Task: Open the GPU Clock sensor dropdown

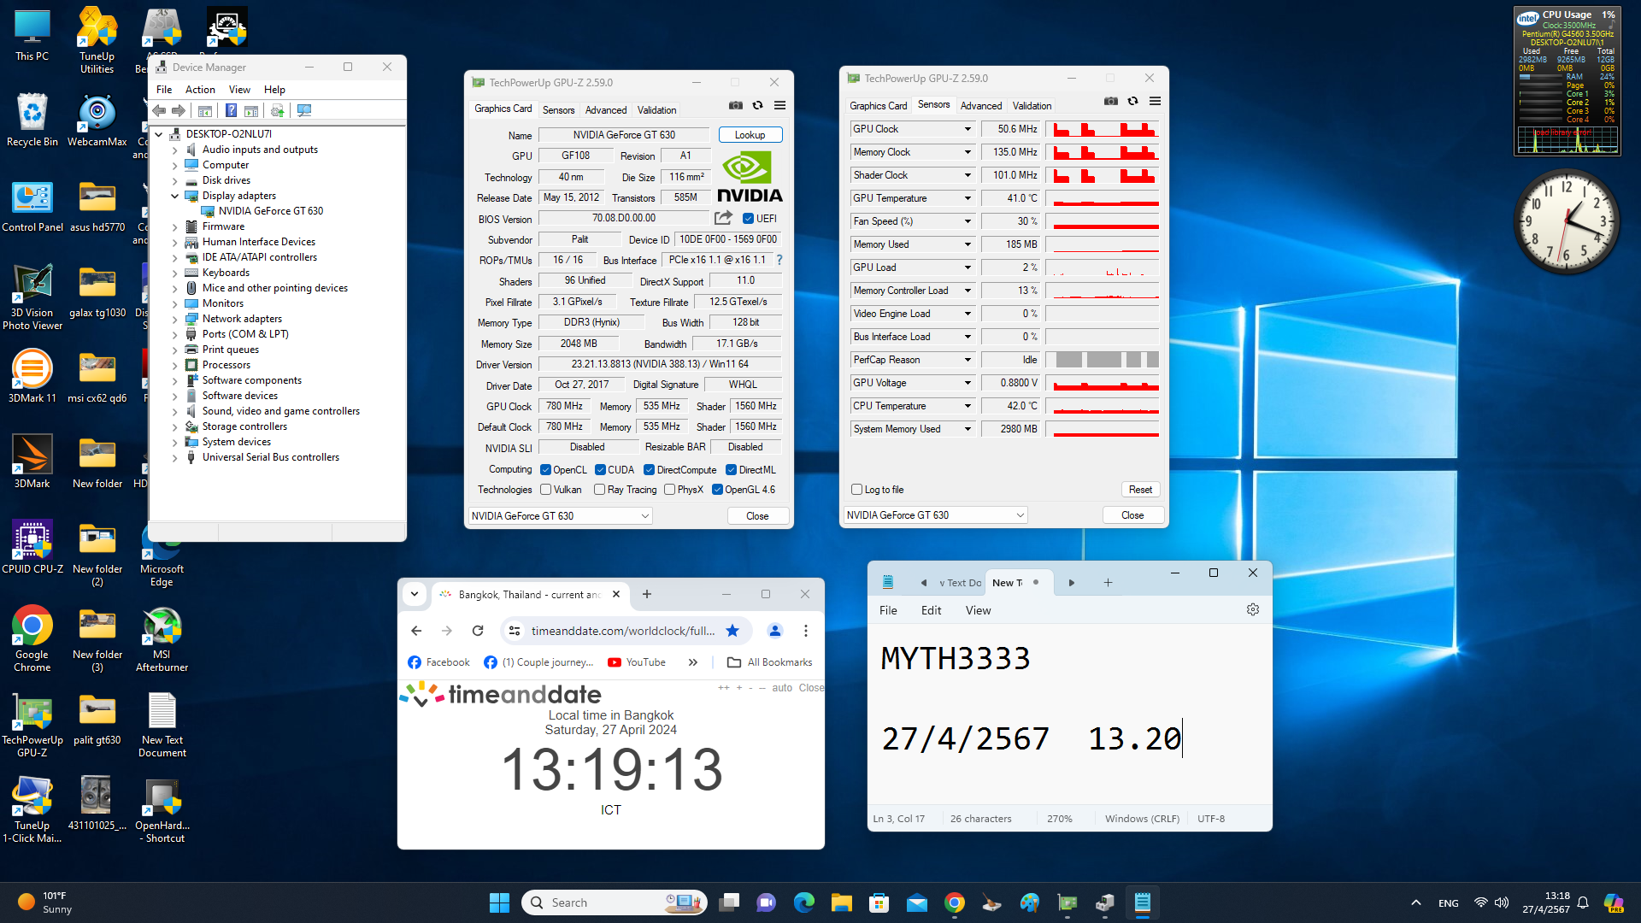Action: pos(968,129)
